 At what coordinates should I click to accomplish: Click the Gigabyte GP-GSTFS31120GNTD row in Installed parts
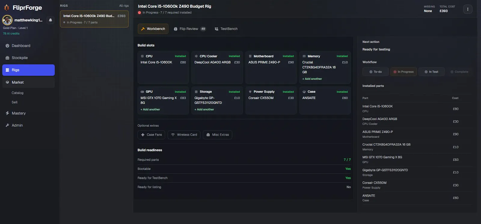click(x=417, y=172)
